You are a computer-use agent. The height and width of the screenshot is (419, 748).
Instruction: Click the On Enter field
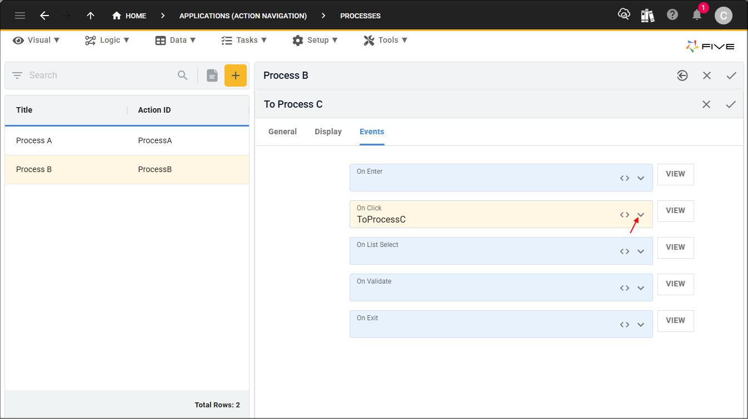(x=501, y=178)
